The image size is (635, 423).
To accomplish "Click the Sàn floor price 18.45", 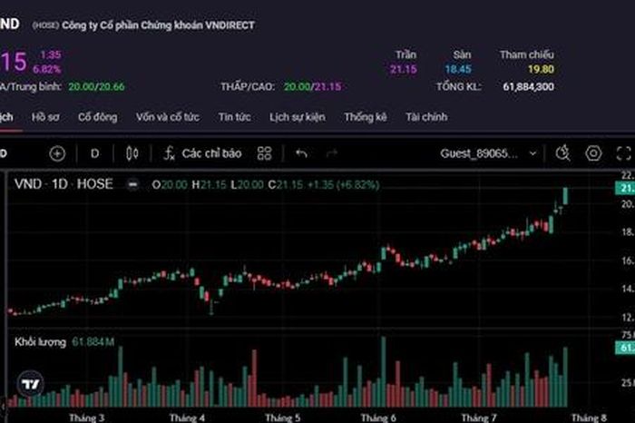I will click(458, 69).
